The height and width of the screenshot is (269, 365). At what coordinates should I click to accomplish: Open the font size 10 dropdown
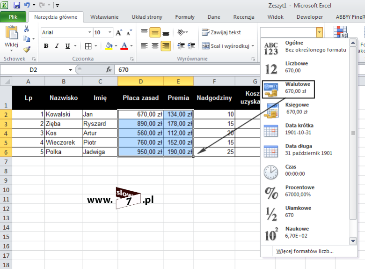point(109,32)
